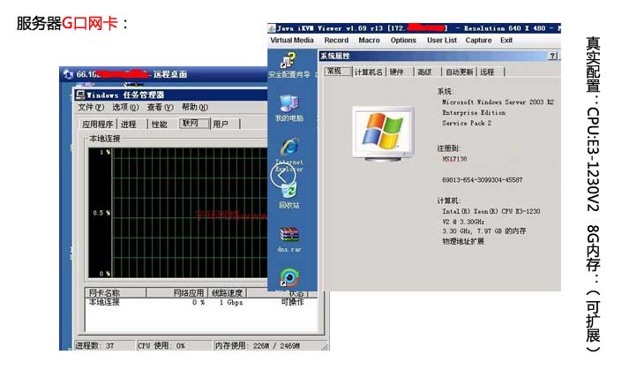The image size is (637, 370).
Task: Select the 自动更新 tab in System Properties
Action: pos(459,72)
